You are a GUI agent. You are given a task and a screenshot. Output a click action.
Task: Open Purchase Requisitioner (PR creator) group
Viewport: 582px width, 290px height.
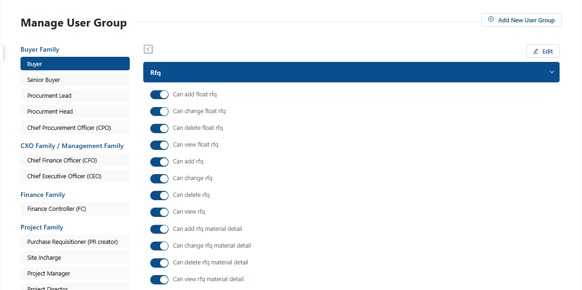tap(75, 242)
